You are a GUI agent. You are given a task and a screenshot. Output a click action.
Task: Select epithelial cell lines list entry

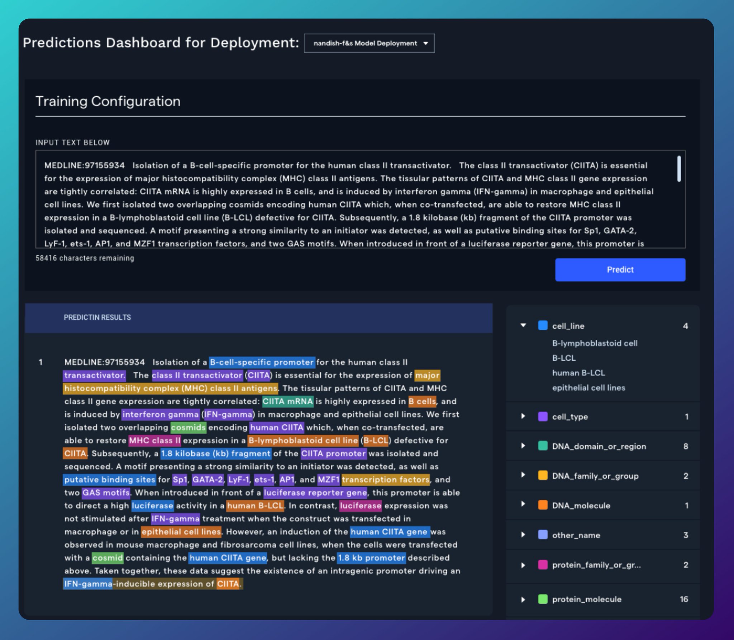coord(588,388)
